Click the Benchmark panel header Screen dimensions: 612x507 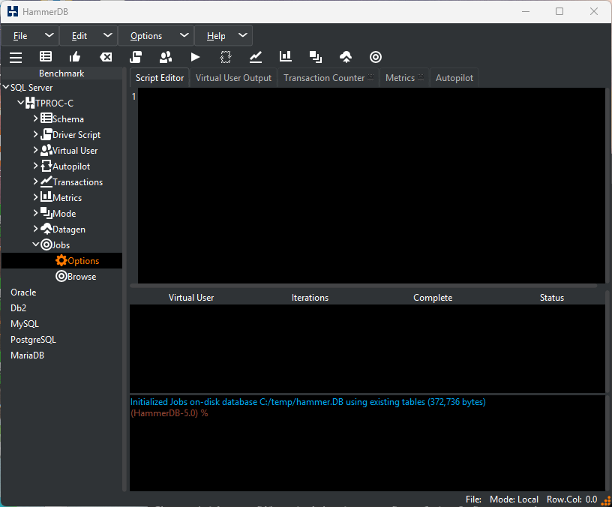click(61, 73)
